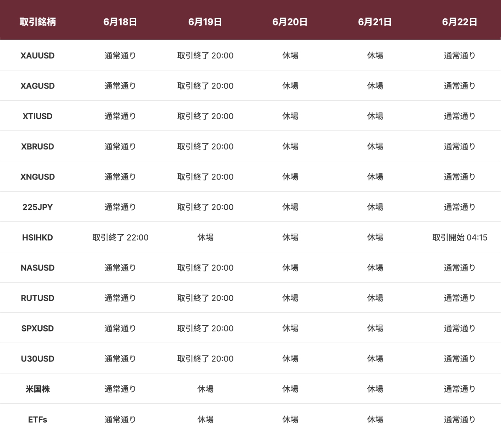The image size is (501, 433).
Task: Click the 6月20日 column header
Action: pos(290,22)
